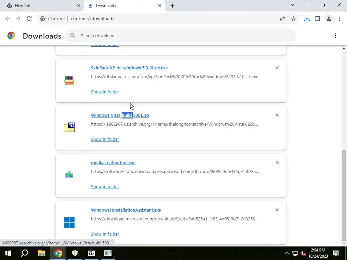This screenshot has width=347, height=260.
Task: Show Windows Vista ISO in folder
Action: click(x=105, y=139)
